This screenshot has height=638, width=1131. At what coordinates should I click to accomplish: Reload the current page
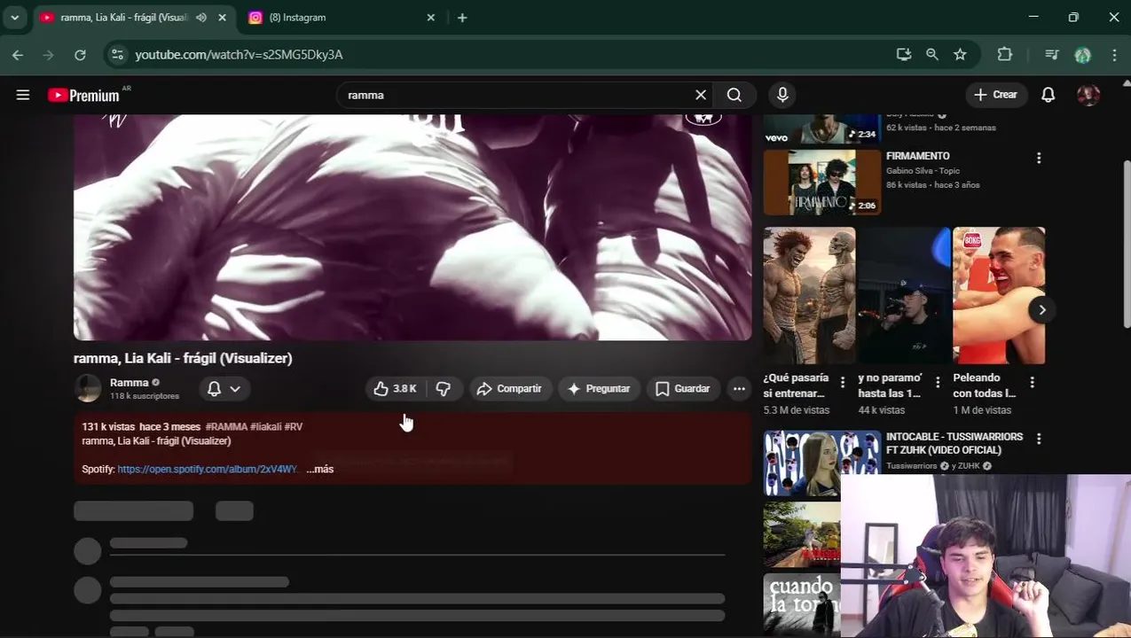(x=80, y=55)
